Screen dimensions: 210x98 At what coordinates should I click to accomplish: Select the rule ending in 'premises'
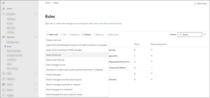pos(113,80)
